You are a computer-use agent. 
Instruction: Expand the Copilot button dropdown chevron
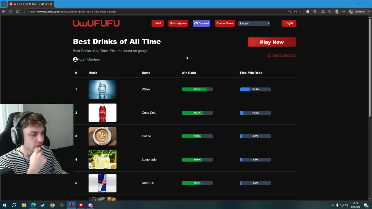coord(369,12)
